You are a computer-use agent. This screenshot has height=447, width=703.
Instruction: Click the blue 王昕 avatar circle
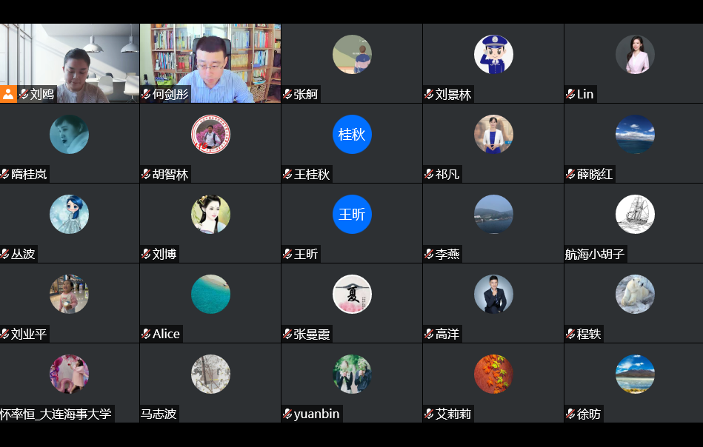pos(352,214)
